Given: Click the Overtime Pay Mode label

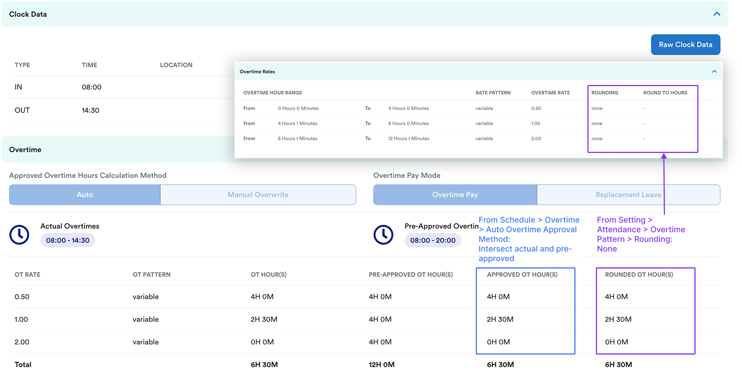Looking at the screenshot, I should [x=407, y=175].
